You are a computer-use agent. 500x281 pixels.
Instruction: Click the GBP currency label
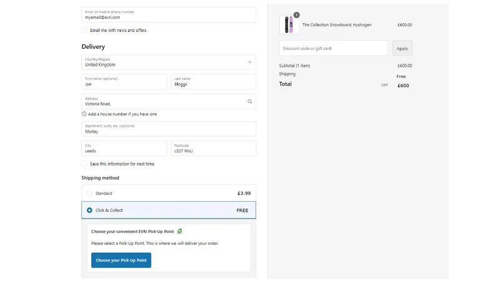(x=384, y=85)
